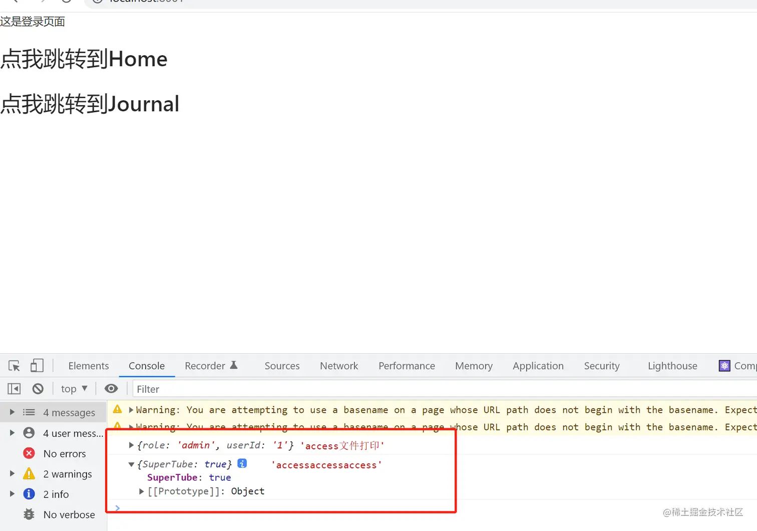
Task: Click the '这是登录页面' page text
Action: (x=33, y=22)
